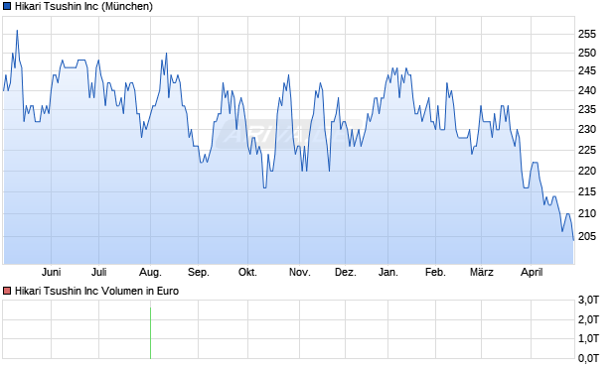616x368 pixels.
Task: Click the 2,0T volume axis label
Action: pos(588,319)
